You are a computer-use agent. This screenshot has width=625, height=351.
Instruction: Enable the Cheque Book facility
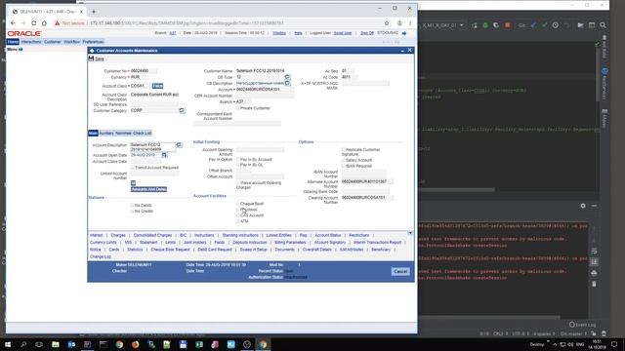pos(238,204)
